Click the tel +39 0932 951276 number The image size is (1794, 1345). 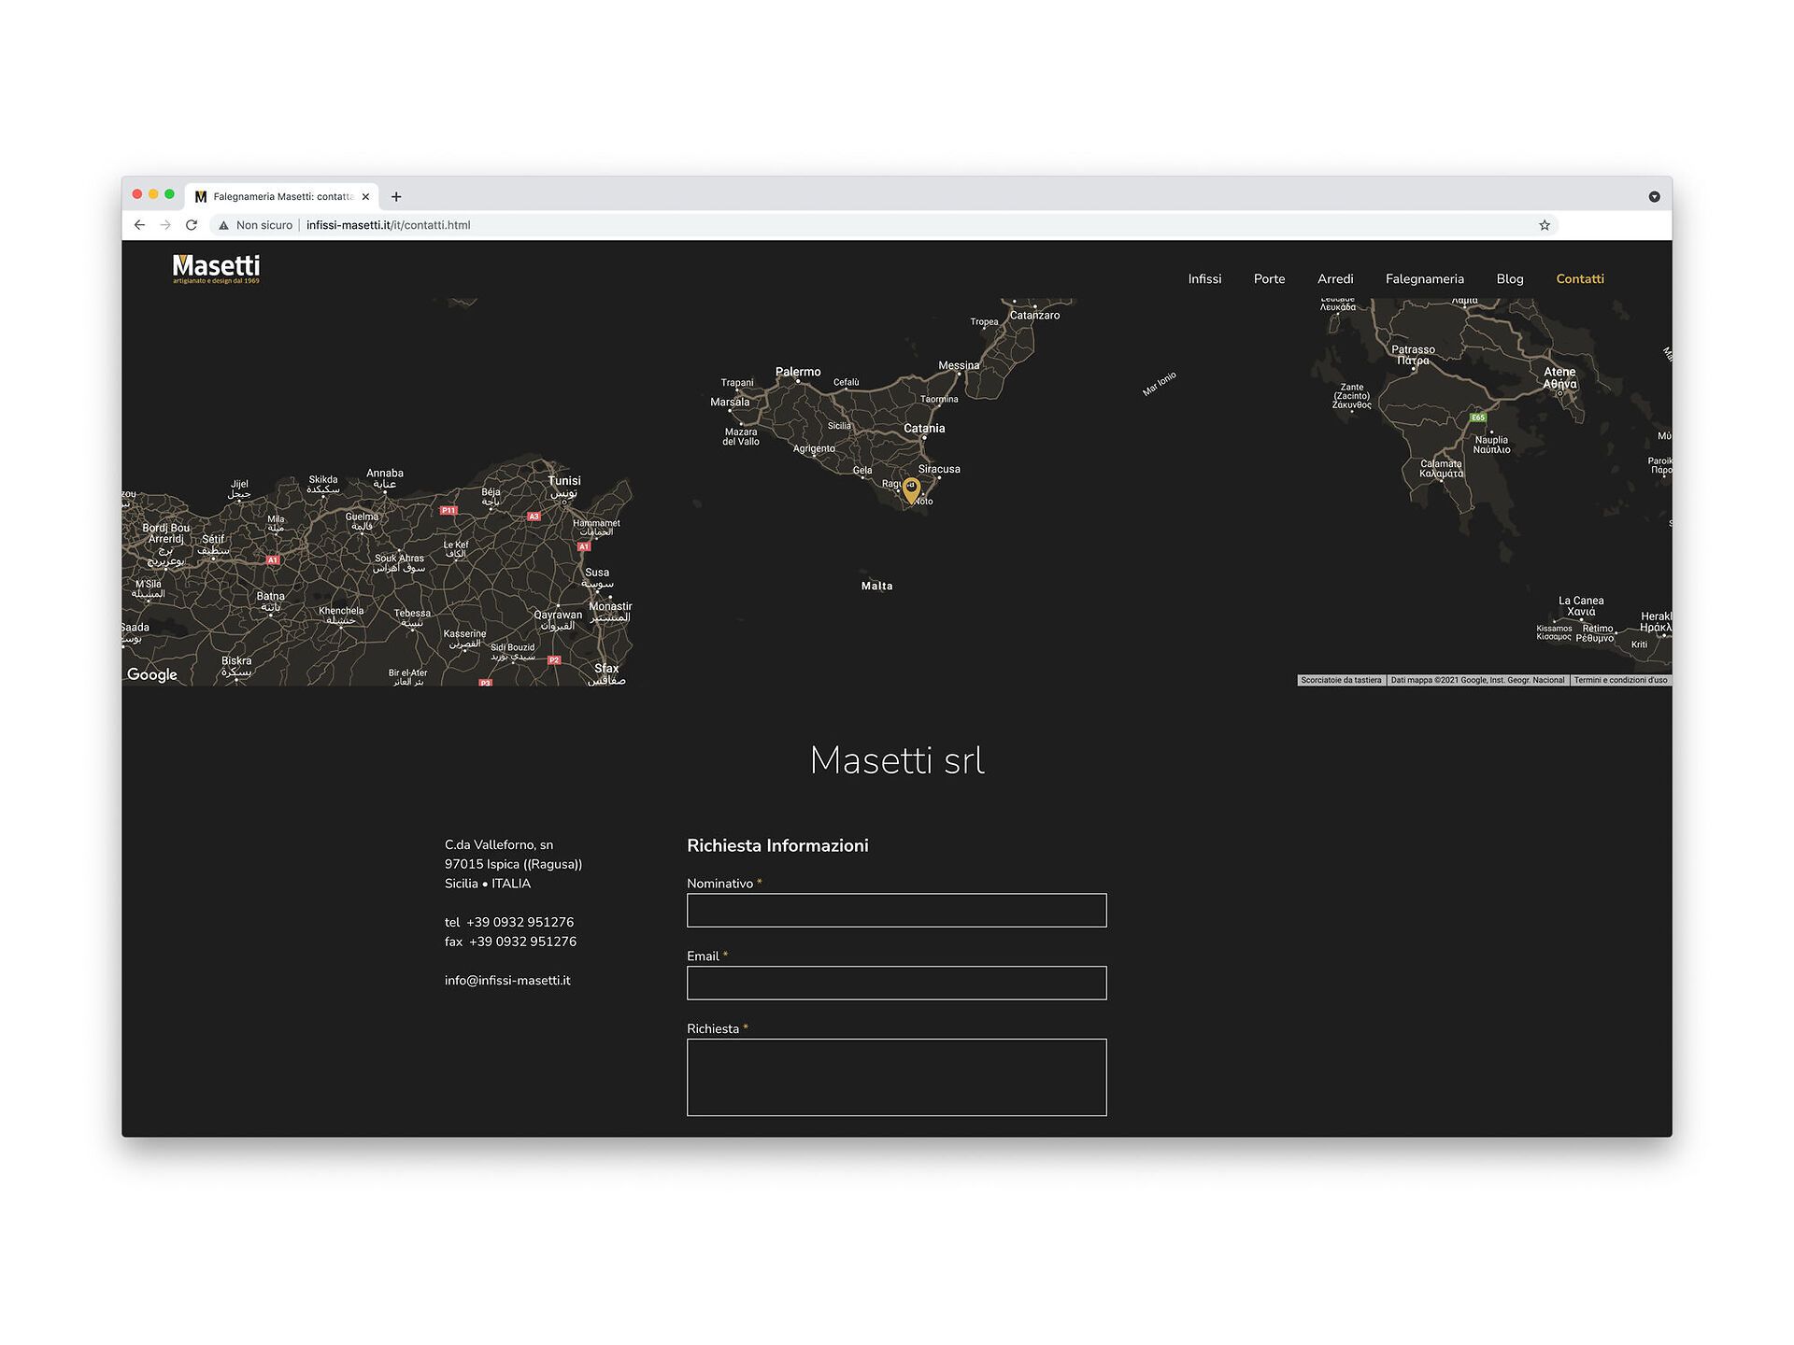509,922
